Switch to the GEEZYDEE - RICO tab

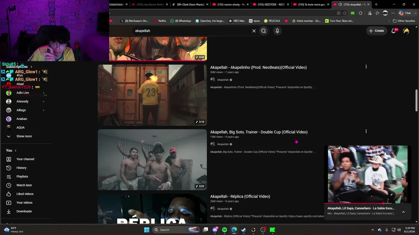271,5
